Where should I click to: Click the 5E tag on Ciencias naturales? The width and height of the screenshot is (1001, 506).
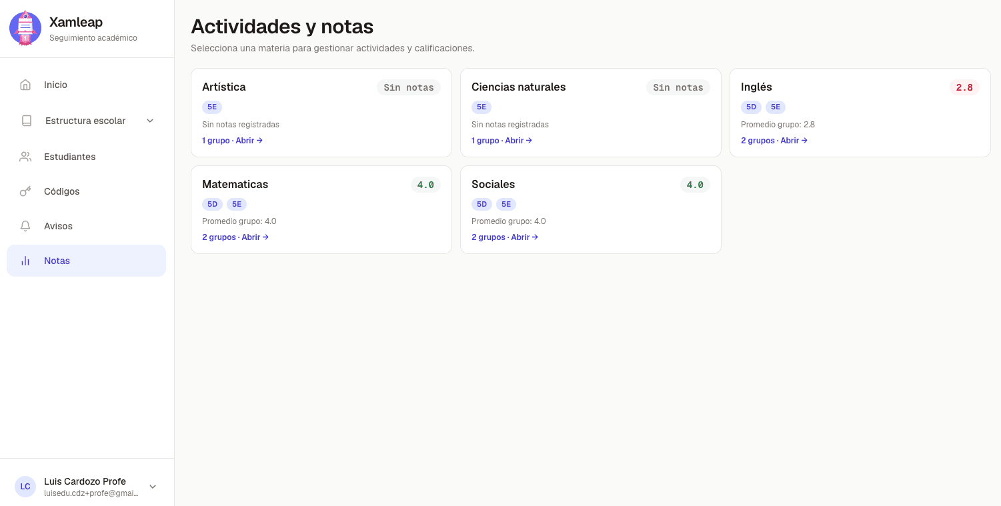[x=481, y=107]
